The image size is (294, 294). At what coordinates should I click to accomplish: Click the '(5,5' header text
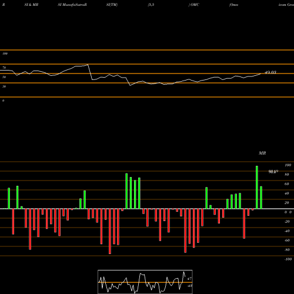pyautogui.click(x=151, y=5)
